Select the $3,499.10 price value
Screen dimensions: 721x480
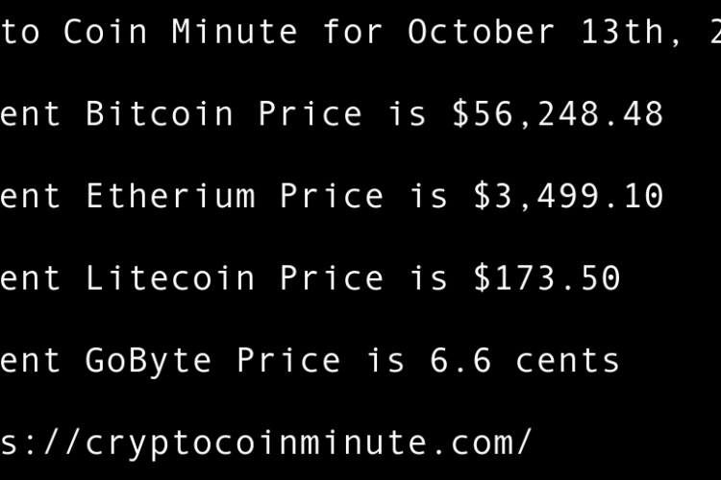click(568, 197)
